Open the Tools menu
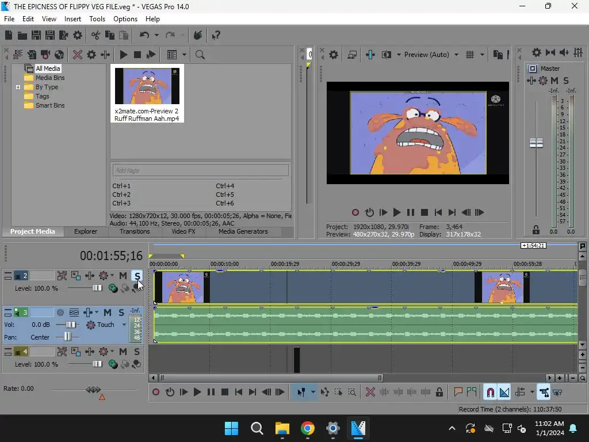Screen dimensions: 589x442 (97, 19)
